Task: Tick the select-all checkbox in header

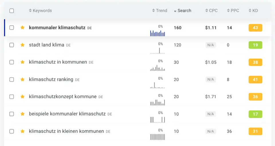Action: click(x=11, y=11)
